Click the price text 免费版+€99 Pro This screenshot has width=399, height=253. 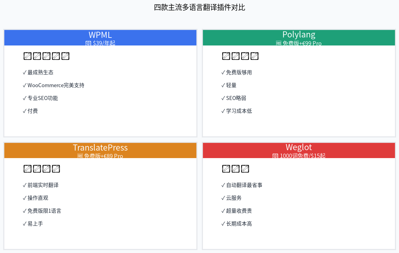tap(302, 43)
